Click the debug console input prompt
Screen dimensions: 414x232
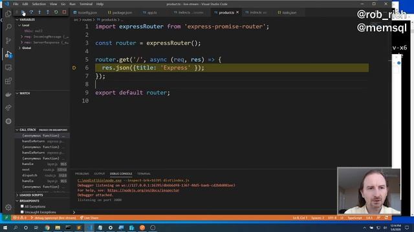tap(203, 212)
